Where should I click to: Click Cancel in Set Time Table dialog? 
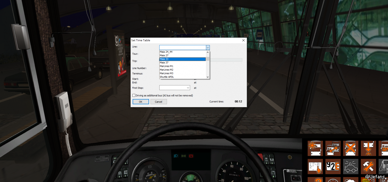pyautogui.click(x=159, y=102)
